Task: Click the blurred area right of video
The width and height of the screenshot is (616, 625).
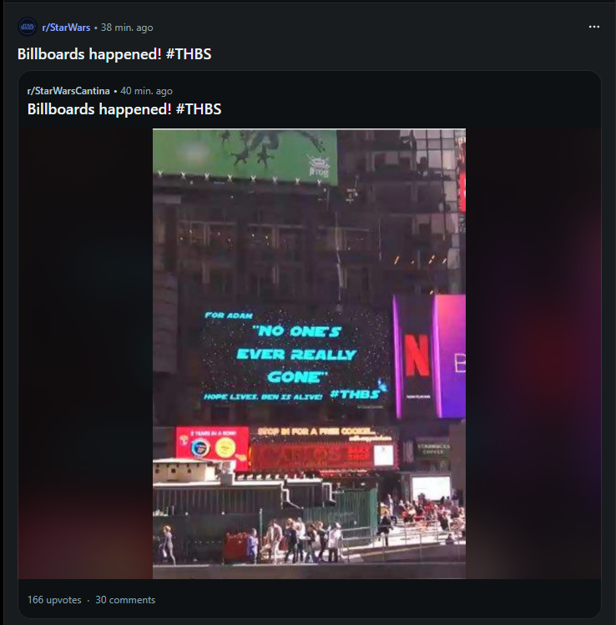Action: coord(533,354)
